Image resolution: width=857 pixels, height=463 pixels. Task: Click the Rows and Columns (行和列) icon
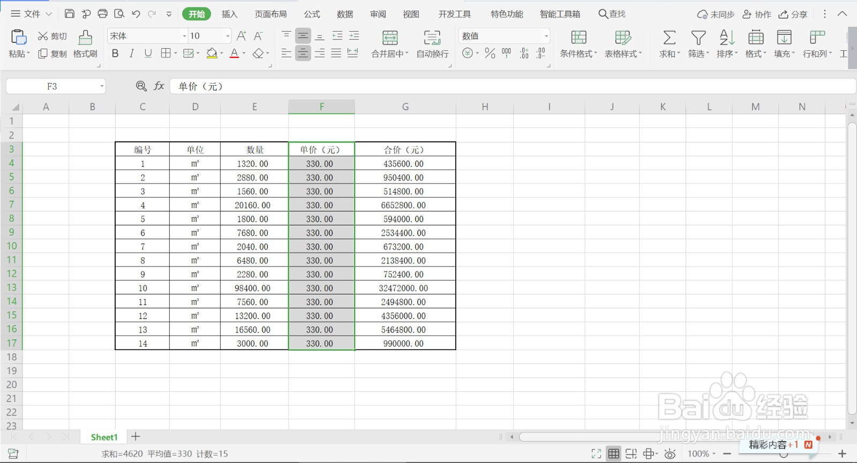coord(817,37)
